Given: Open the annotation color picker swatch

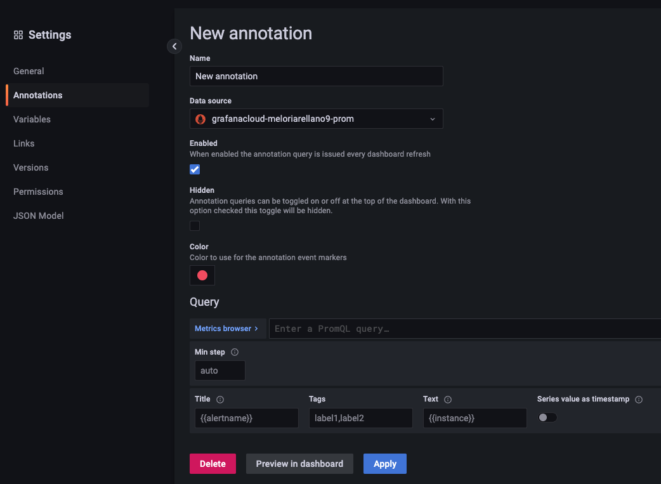Looking at the screenshot, I should (202, 275).
